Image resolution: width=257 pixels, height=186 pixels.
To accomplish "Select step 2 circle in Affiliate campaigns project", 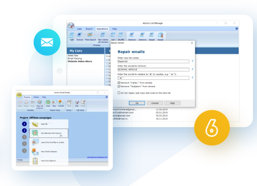I will tap(24, 130).
